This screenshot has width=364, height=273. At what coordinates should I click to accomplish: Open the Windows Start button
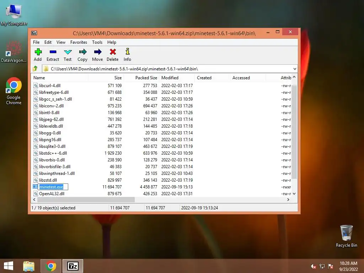9,266
